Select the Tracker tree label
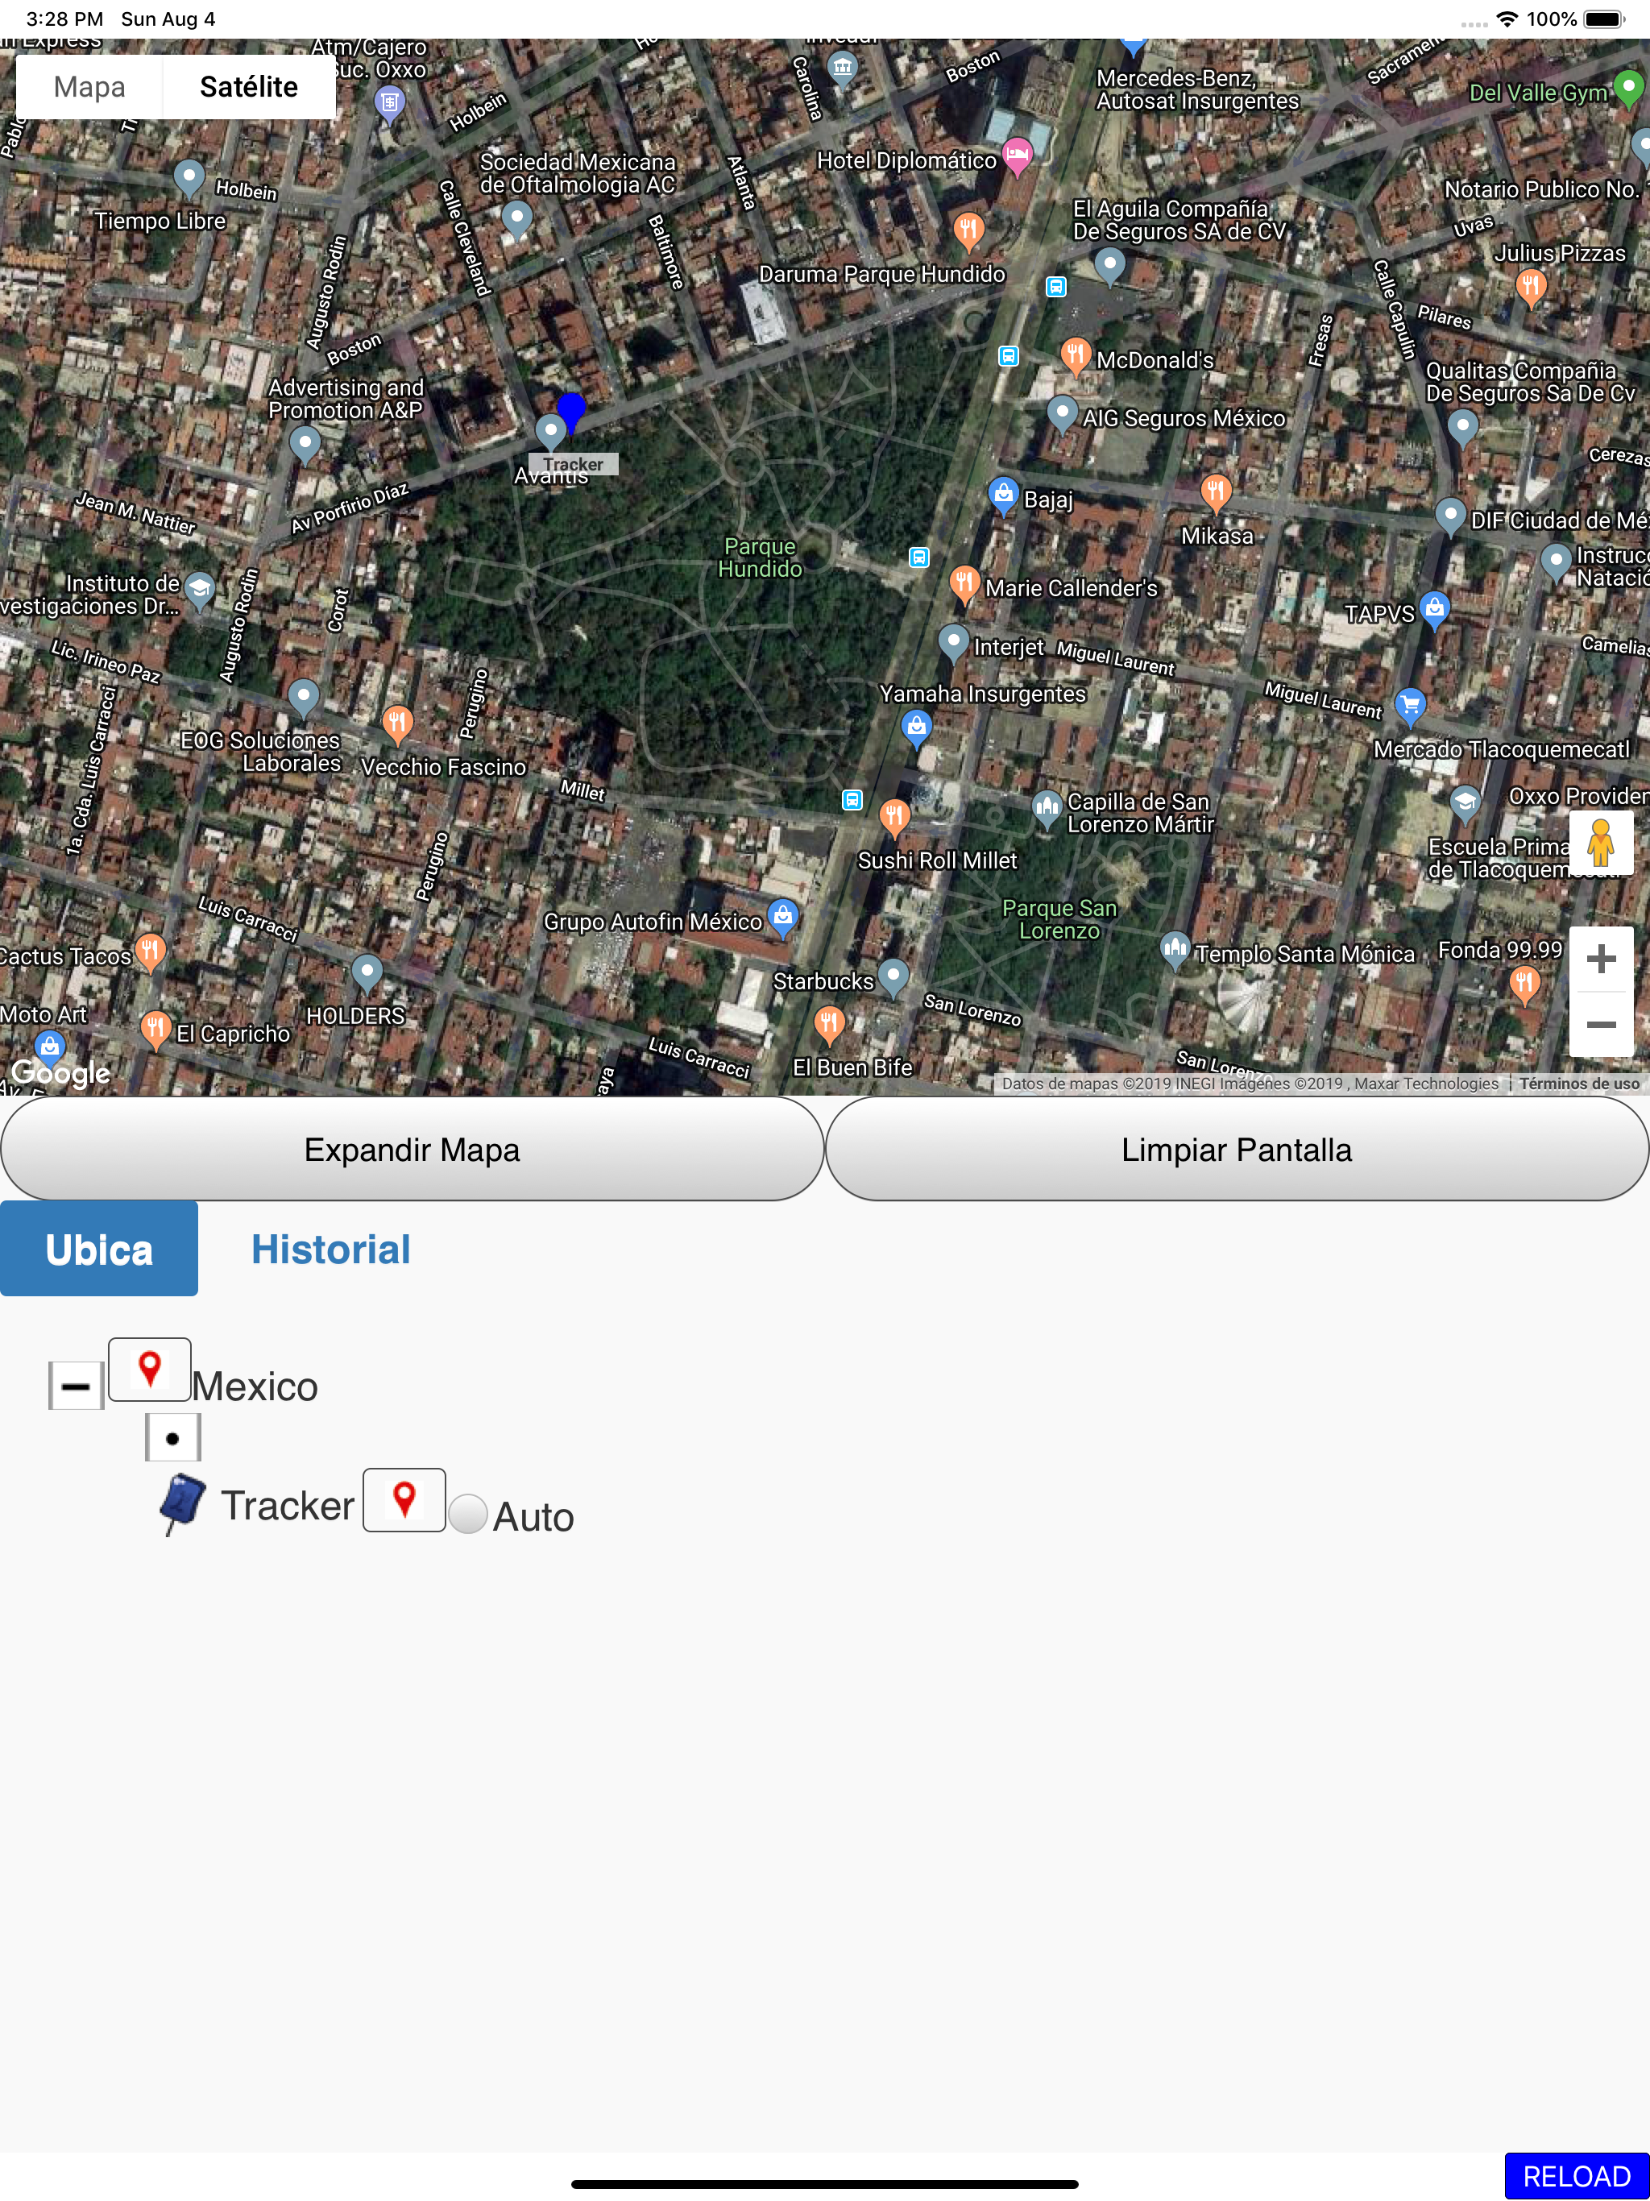Image resolution: width=1650 pixels, height=2201 pixels. pyautogui.click(x=288, y=1506)
